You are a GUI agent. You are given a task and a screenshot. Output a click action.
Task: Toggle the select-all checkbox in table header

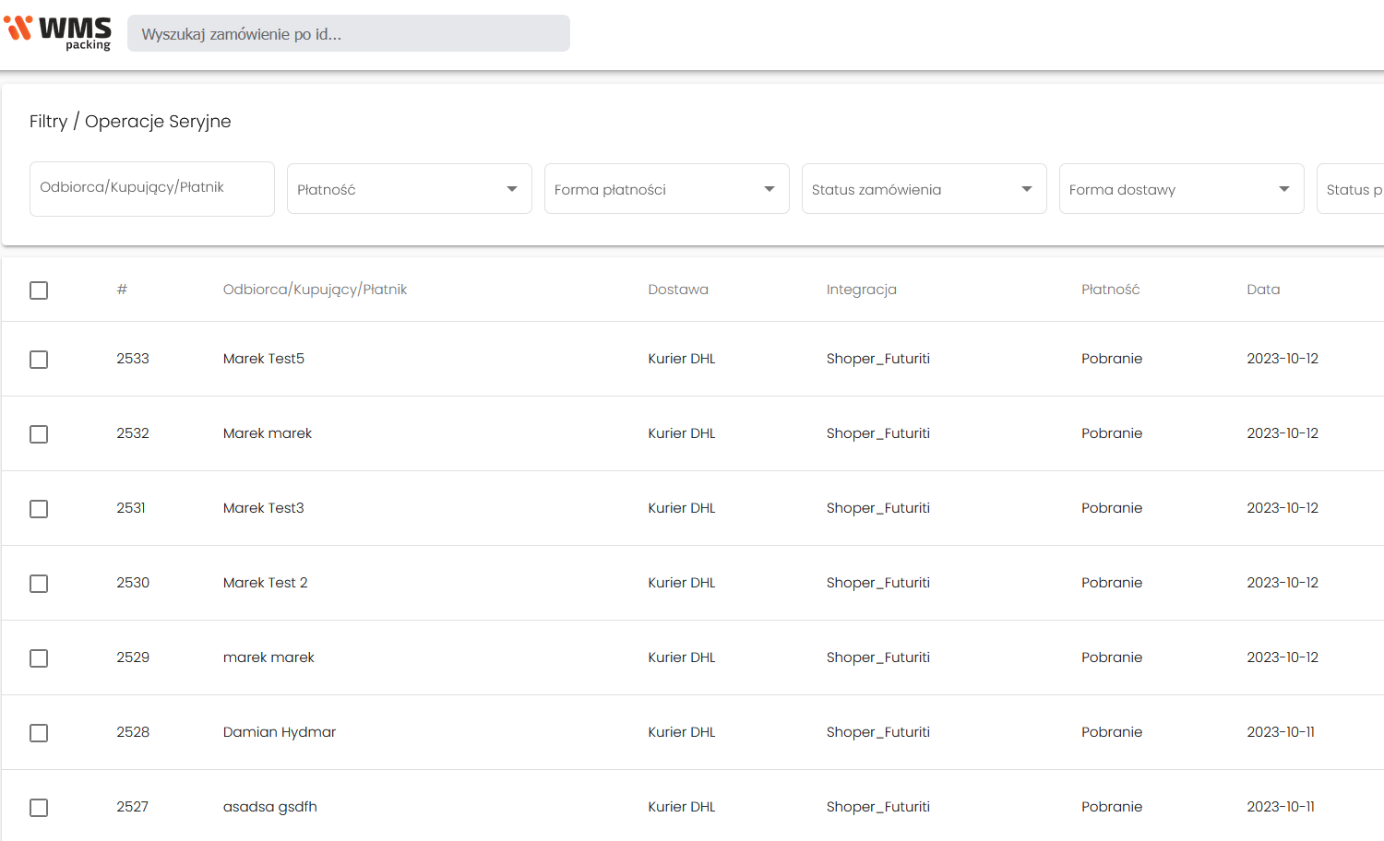click(x=39, y=290)
